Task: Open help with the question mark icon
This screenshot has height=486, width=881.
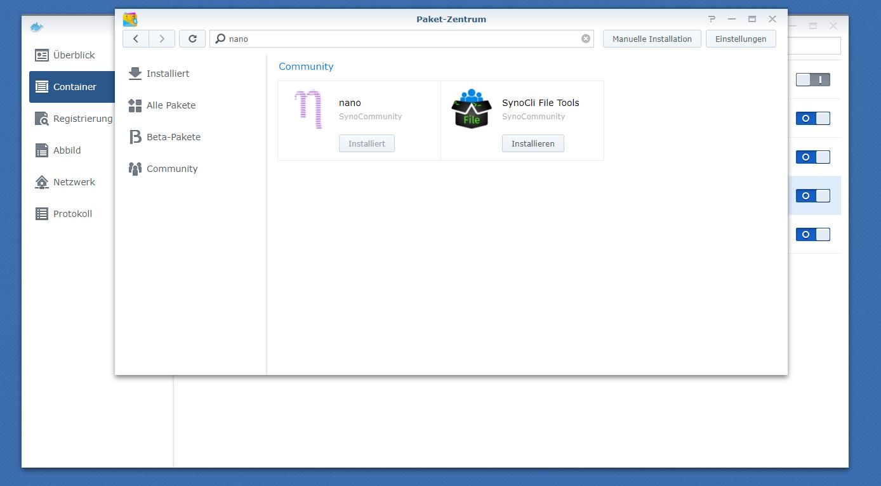Action: pyautogui.click(x=712, y=19)
